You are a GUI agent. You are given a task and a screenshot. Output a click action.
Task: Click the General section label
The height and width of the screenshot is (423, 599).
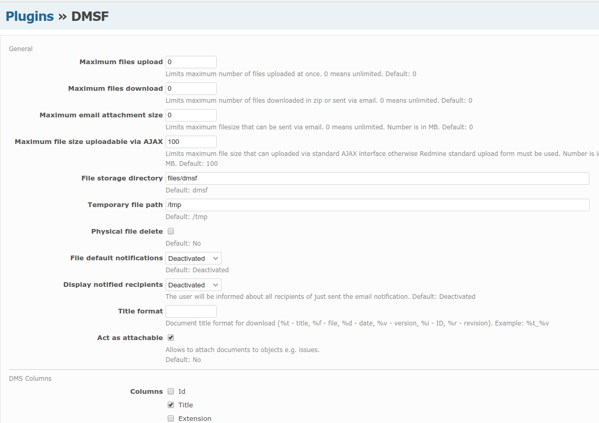pos(20,49)
